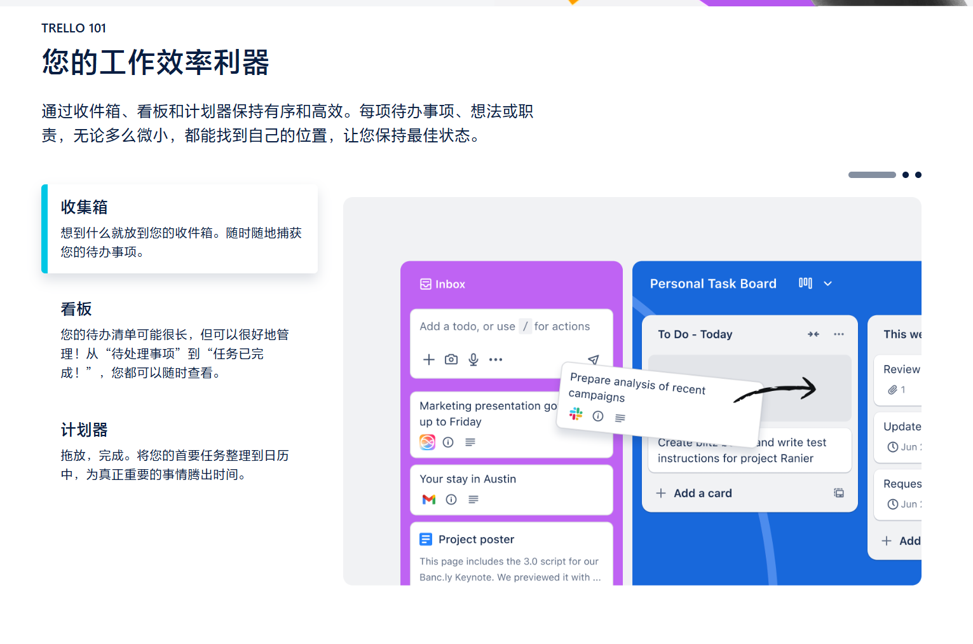Click the This week list title

pyautogui.click(x=902, y=334)
